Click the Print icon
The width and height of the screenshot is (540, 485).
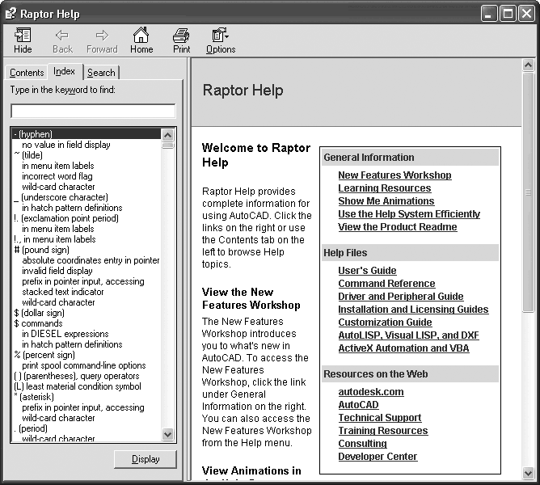click(x=182, y=35)
